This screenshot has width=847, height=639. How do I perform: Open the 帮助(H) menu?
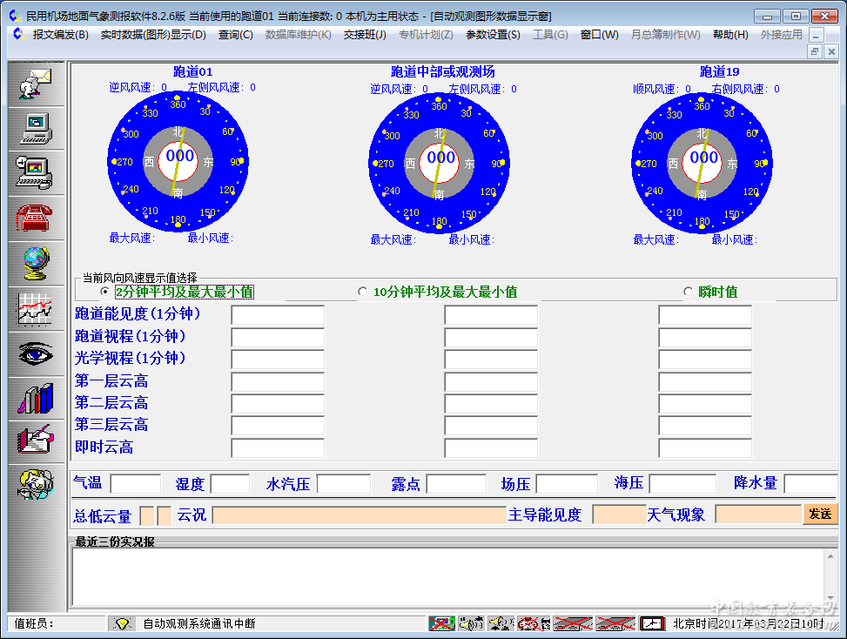[729, 35]
